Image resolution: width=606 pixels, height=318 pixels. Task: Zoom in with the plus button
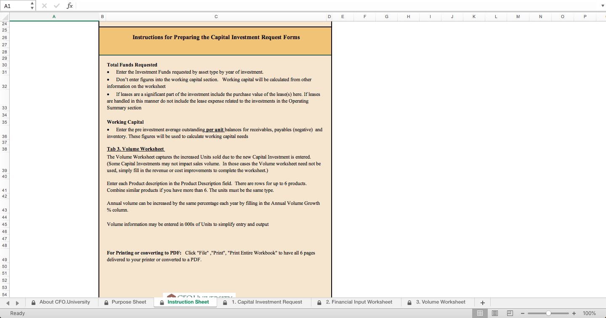pyautogui.click(x=574, y=313)
